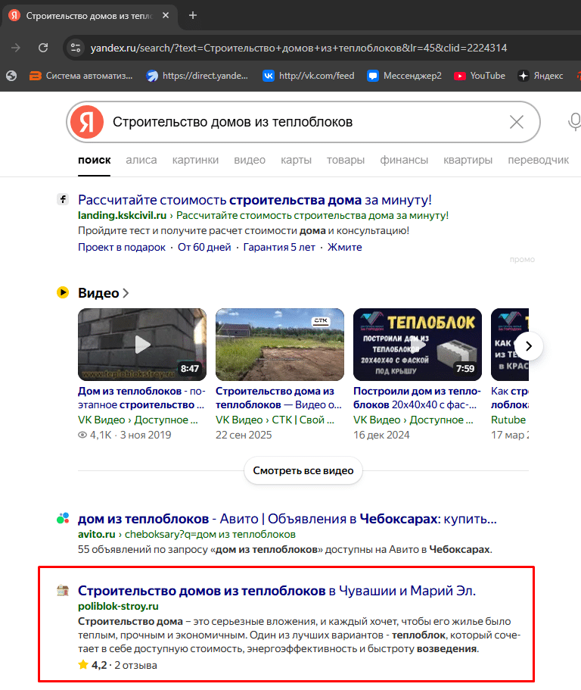
Task: Click into the Yandex search input field
Action: [303, 122]
